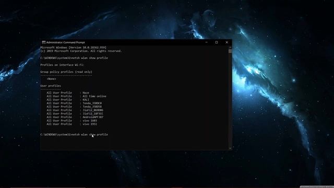Click 'Profiles on interface Wi-Fi:' text

pos(63,65)
